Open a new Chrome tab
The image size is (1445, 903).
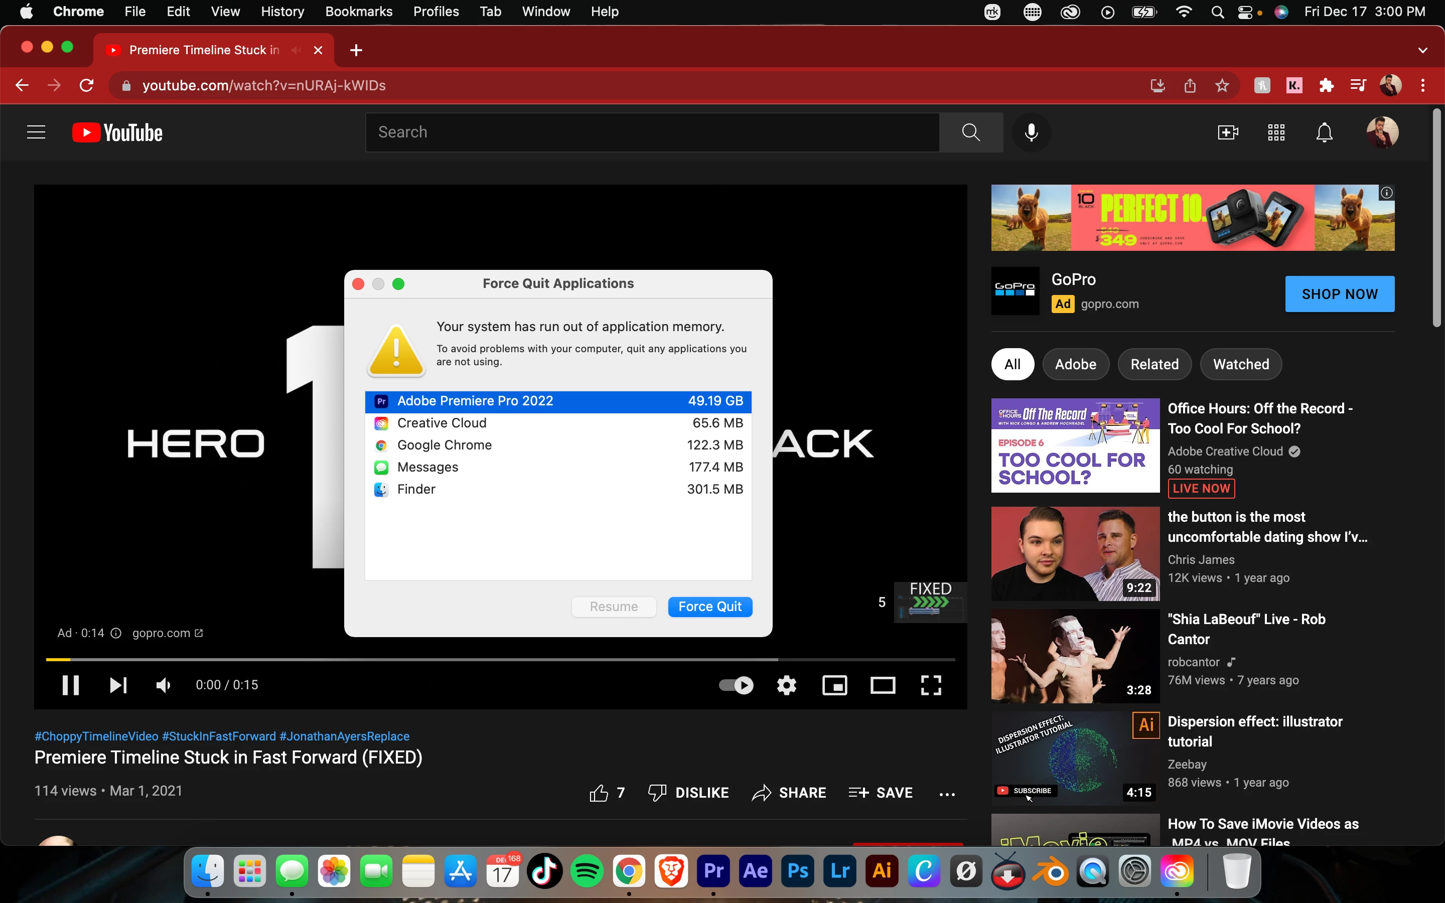click(356, 50)
